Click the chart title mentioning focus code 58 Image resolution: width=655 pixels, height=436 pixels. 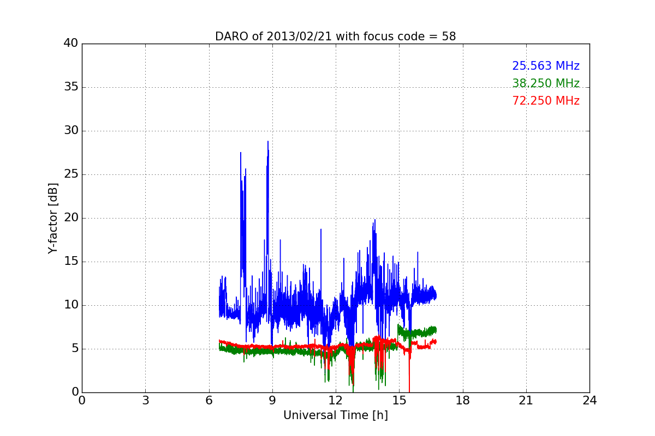pyautogui.click(x=335, y=37)
